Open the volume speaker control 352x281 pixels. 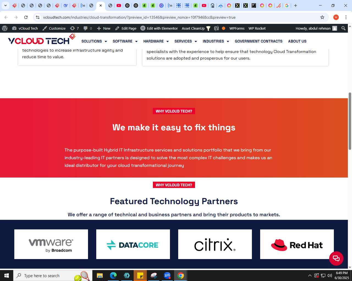[330, 276]
